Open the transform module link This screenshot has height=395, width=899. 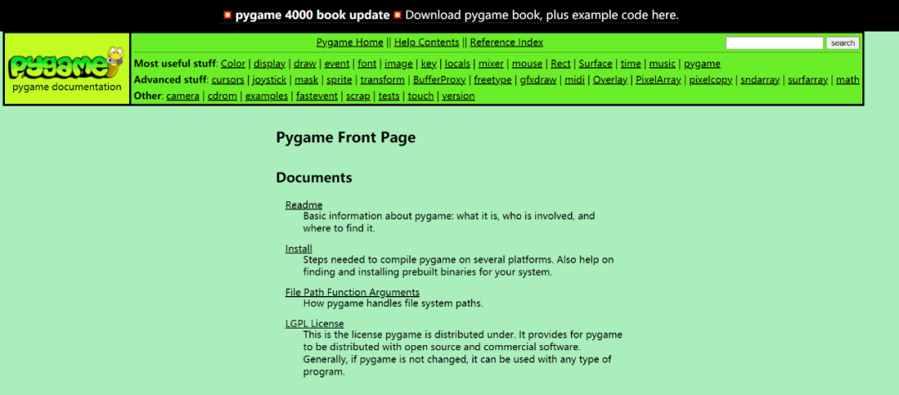(382, 80)
